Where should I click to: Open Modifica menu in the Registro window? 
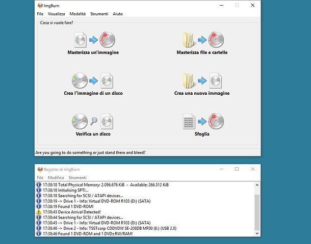(56, 178)
